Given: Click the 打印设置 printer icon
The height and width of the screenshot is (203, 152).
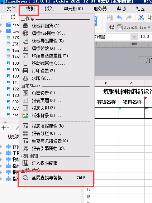Looking at the screenshot, I should (25, 71).
